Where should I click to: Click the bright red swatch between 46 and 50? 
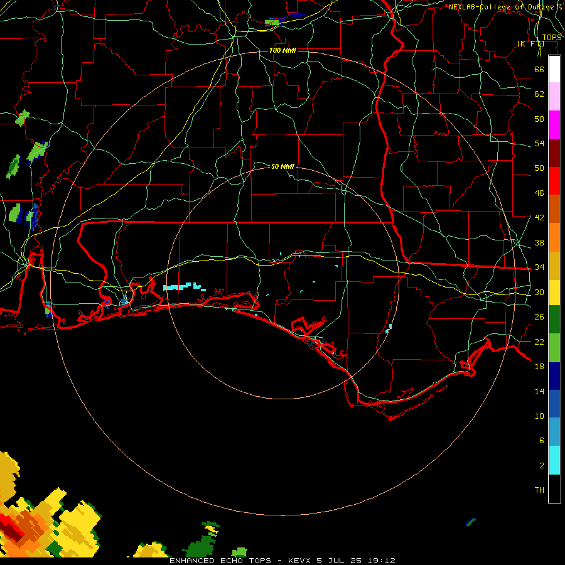pyautogui.click(x=554, y=181)
